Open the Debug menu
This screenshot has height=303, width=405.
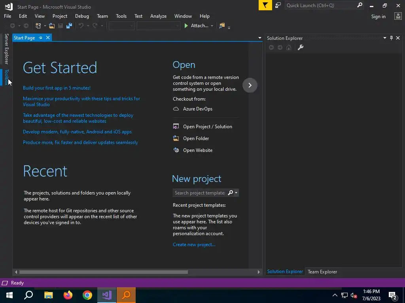point(82,16)
